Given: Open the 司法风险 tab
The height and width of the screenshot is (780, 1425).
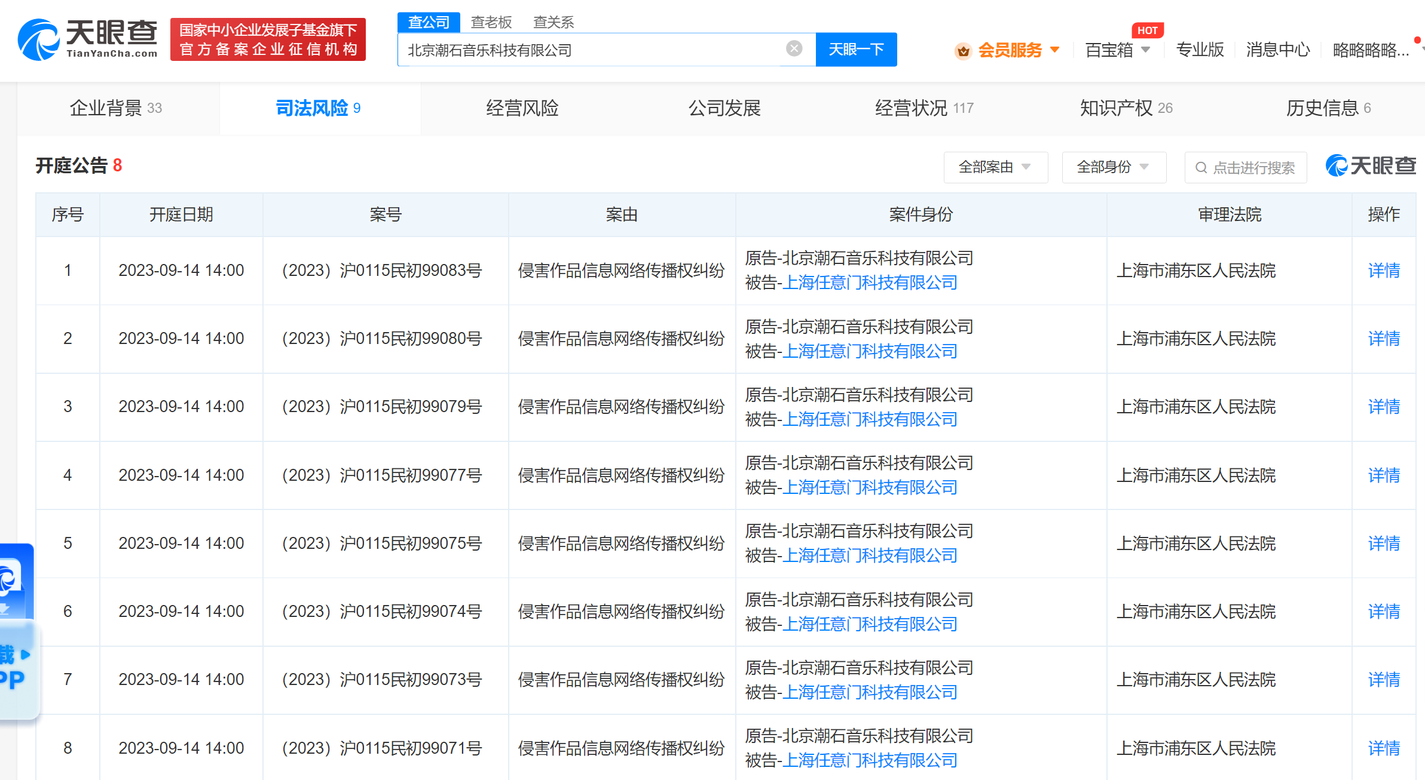Looking at the screenshot, I should point(320,108).
